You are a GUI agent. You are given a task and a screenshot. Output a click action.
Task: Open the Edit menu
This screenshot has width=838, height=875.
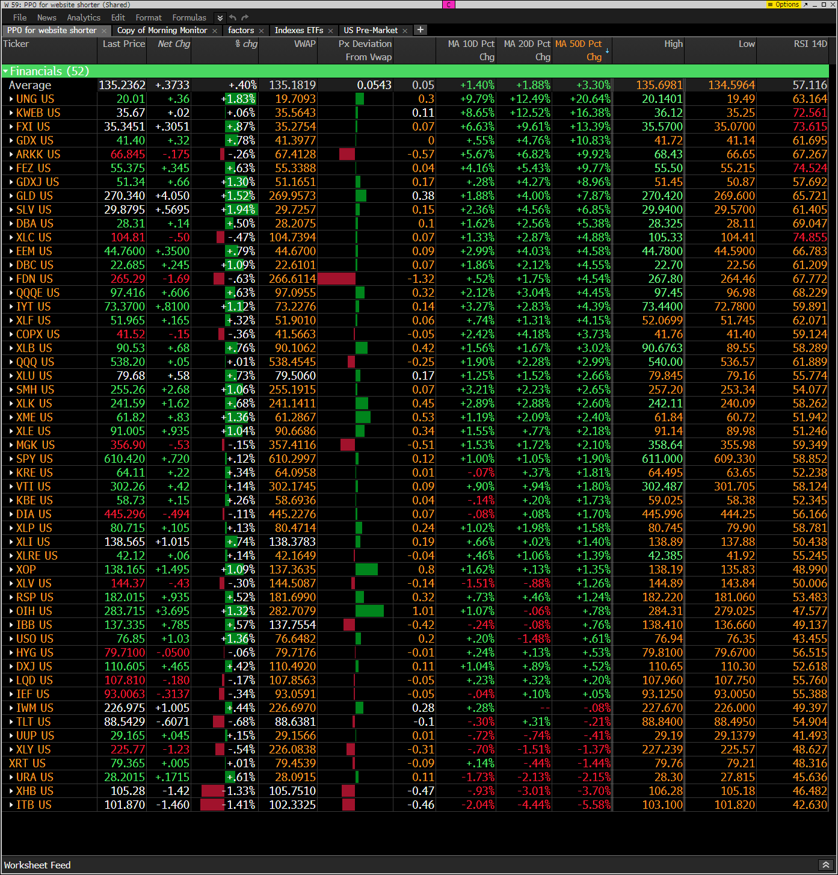tap(118, 17)
